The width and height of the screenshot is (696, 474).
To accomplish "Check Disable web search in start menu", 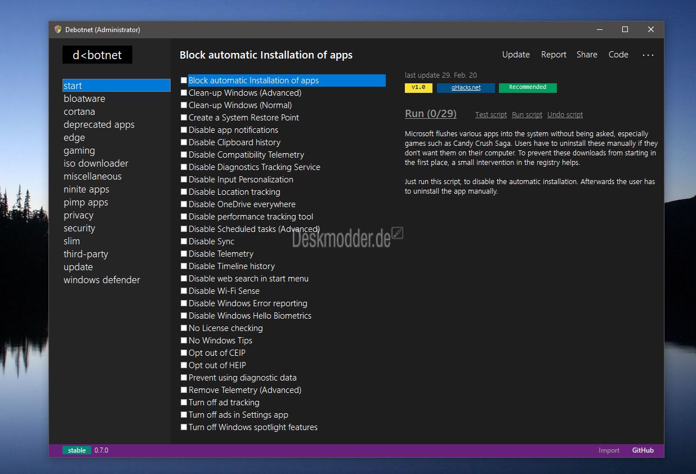I will click(x=184, y=279).
